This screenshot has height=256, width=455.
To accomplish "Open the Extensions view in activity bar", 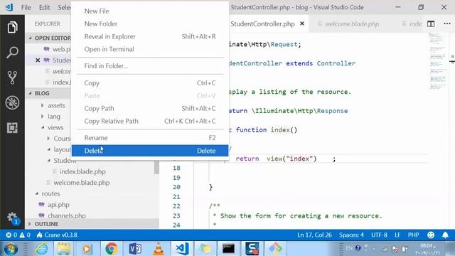I will pos(12,128).
